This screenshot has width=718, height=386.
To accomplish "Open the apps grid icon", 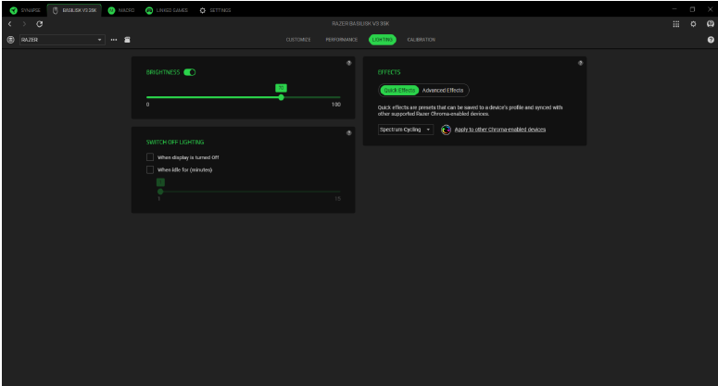I will (676, 24).
